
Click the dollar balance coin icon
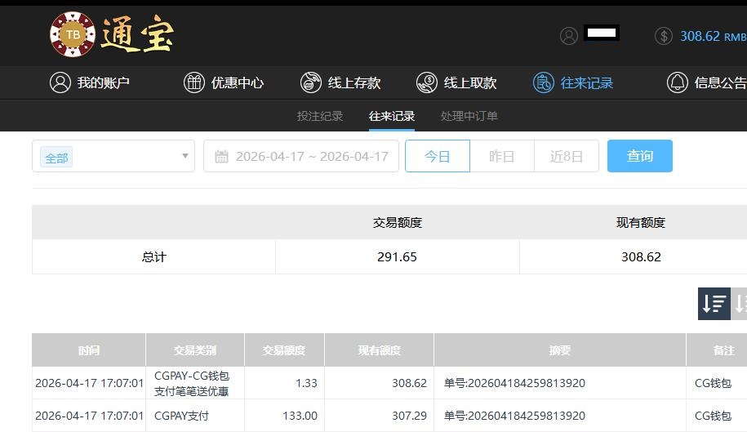tap(664, 36)
